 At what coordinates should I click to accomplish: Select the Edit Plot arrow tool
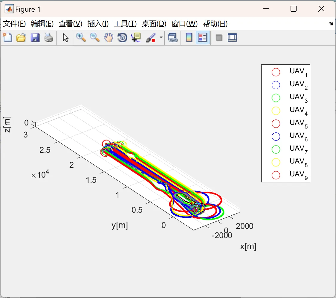65,38
